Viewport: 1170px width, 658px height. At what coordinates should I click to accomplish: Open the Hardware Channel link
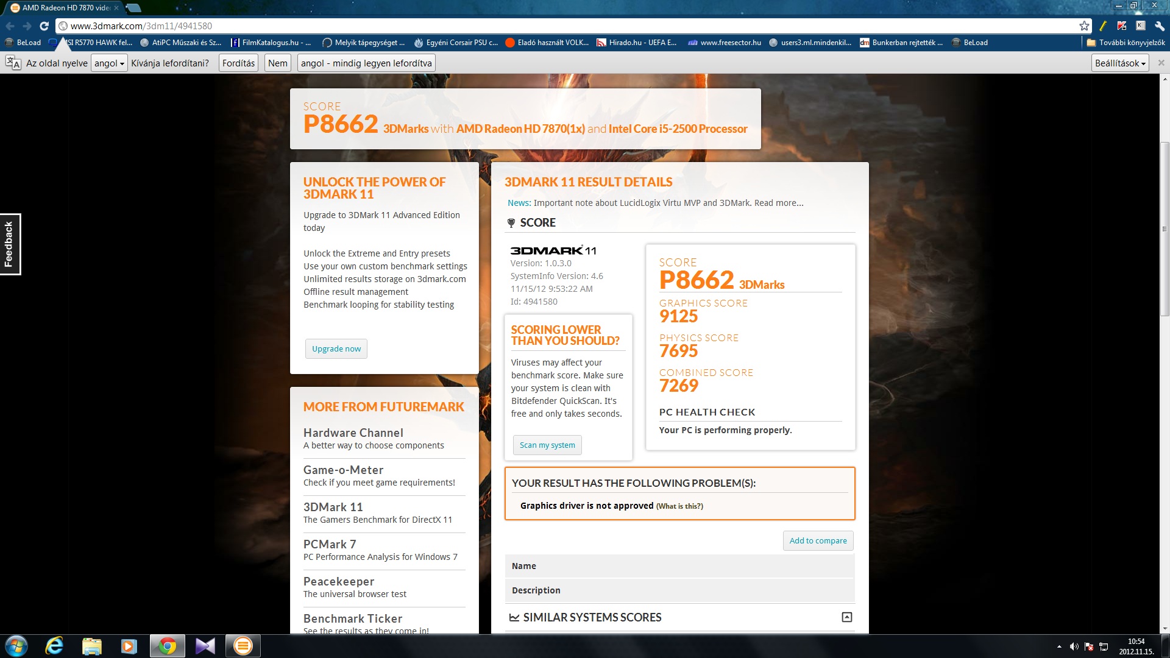point(353,433)
